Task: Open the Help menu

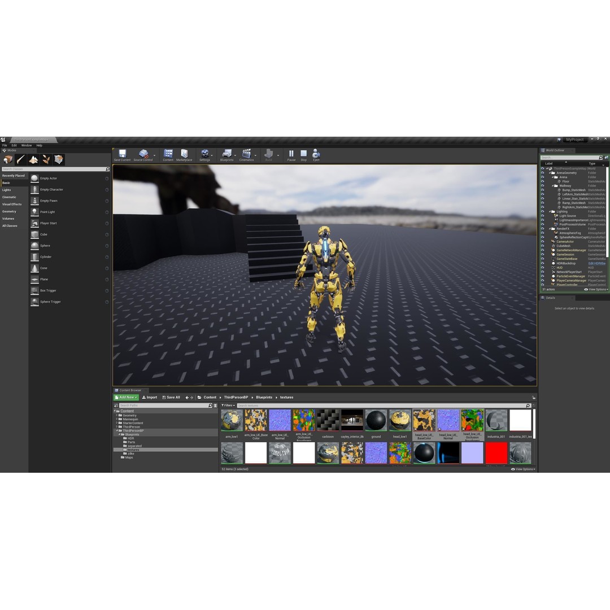Action: [40, 145]
